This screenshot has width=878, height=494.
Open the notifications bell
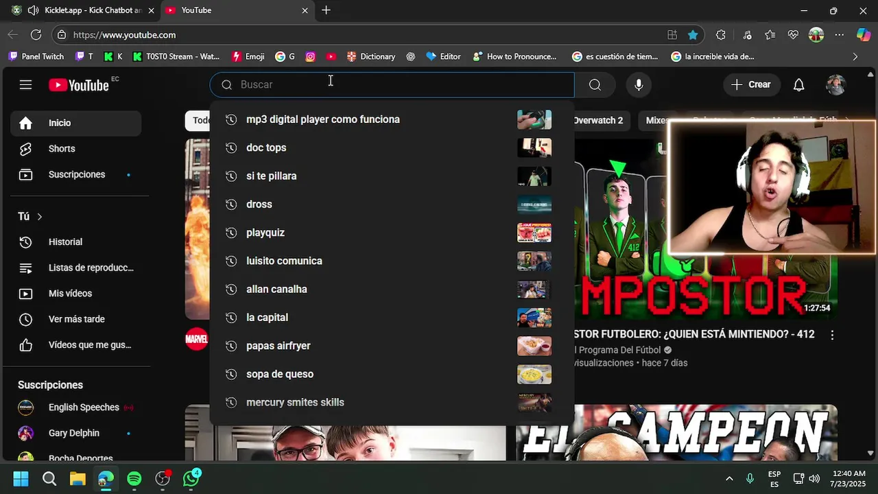798,84
